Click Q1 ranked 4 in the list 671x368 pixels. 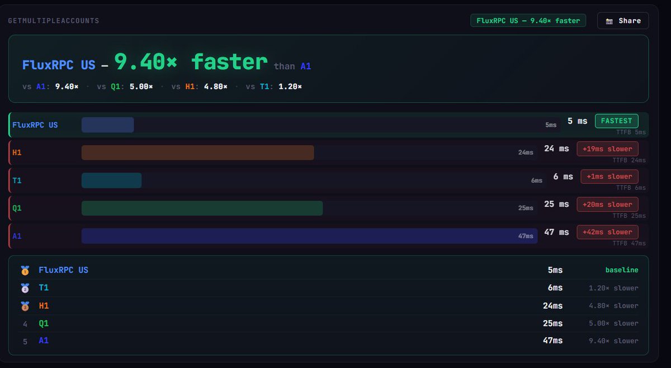tap(44, 323)
